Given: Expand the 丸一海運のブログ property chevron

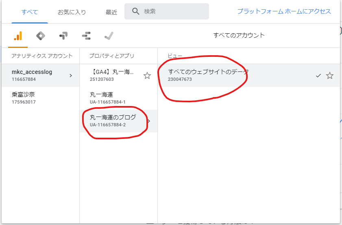Looking at the screenshot, I should click(x=149, y=121).
